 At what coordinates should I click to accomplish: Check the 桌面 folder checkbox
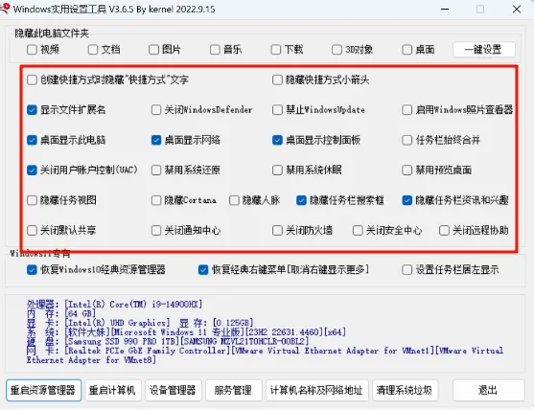(x=406, y=50)
